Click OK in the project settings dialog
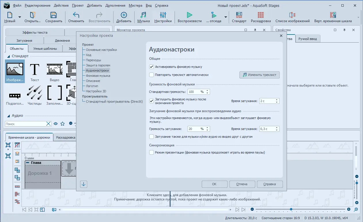363x222 pixels. click(x=214, y=184)
